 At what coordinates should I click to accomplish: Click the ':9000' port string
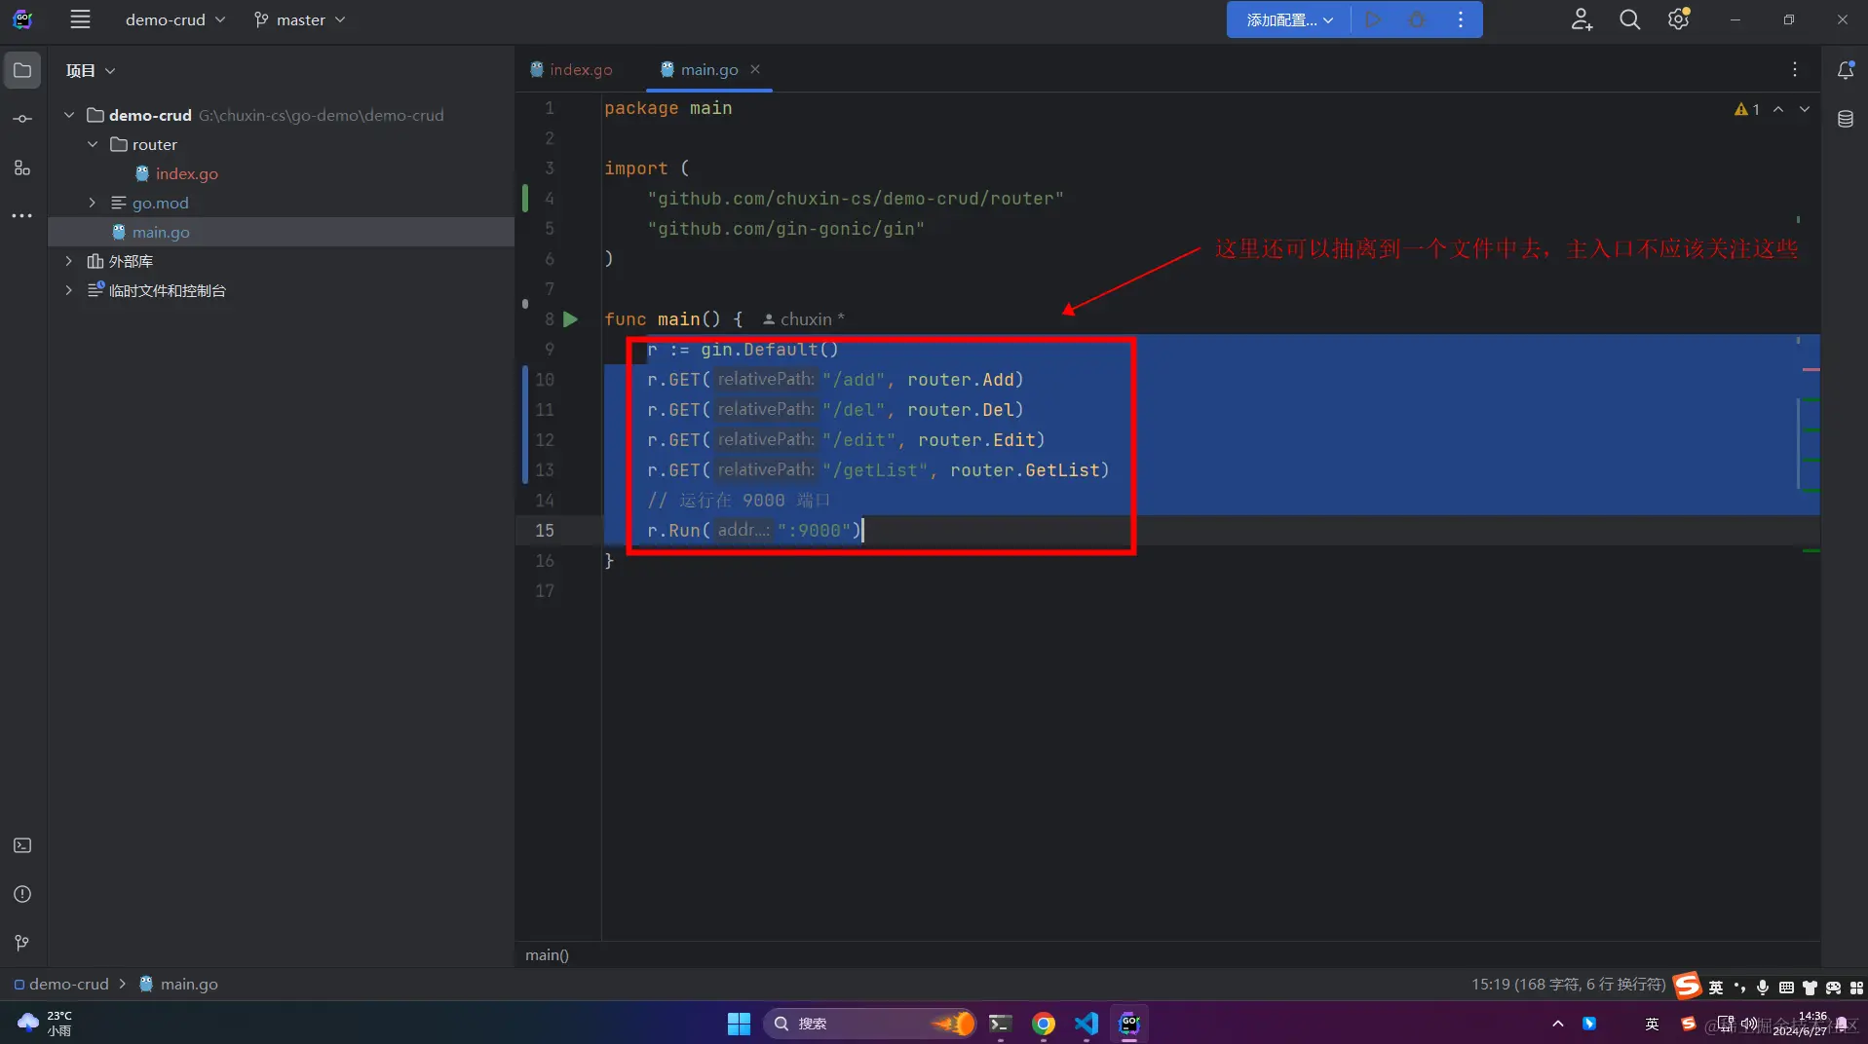(813, 531)
